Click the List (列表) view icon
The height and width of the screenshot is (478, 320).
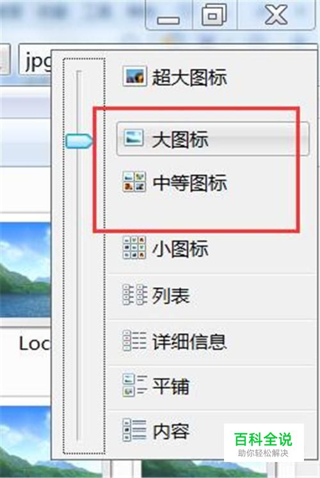pos(134,295)
